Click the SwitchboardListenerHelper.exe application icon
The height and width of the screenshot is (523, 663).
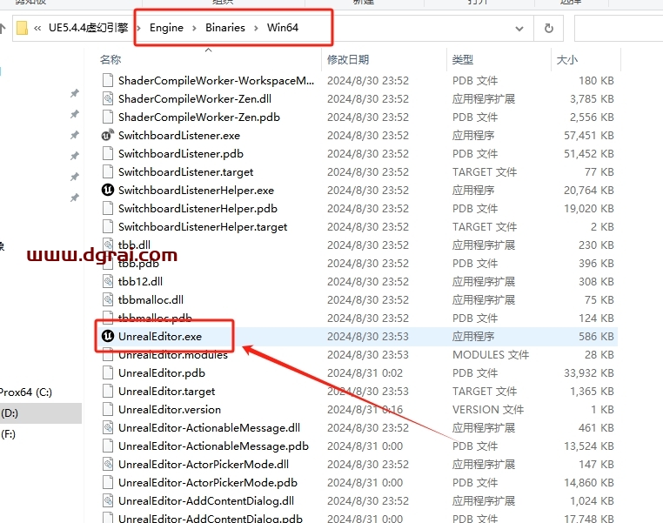(x=107, y=191)
